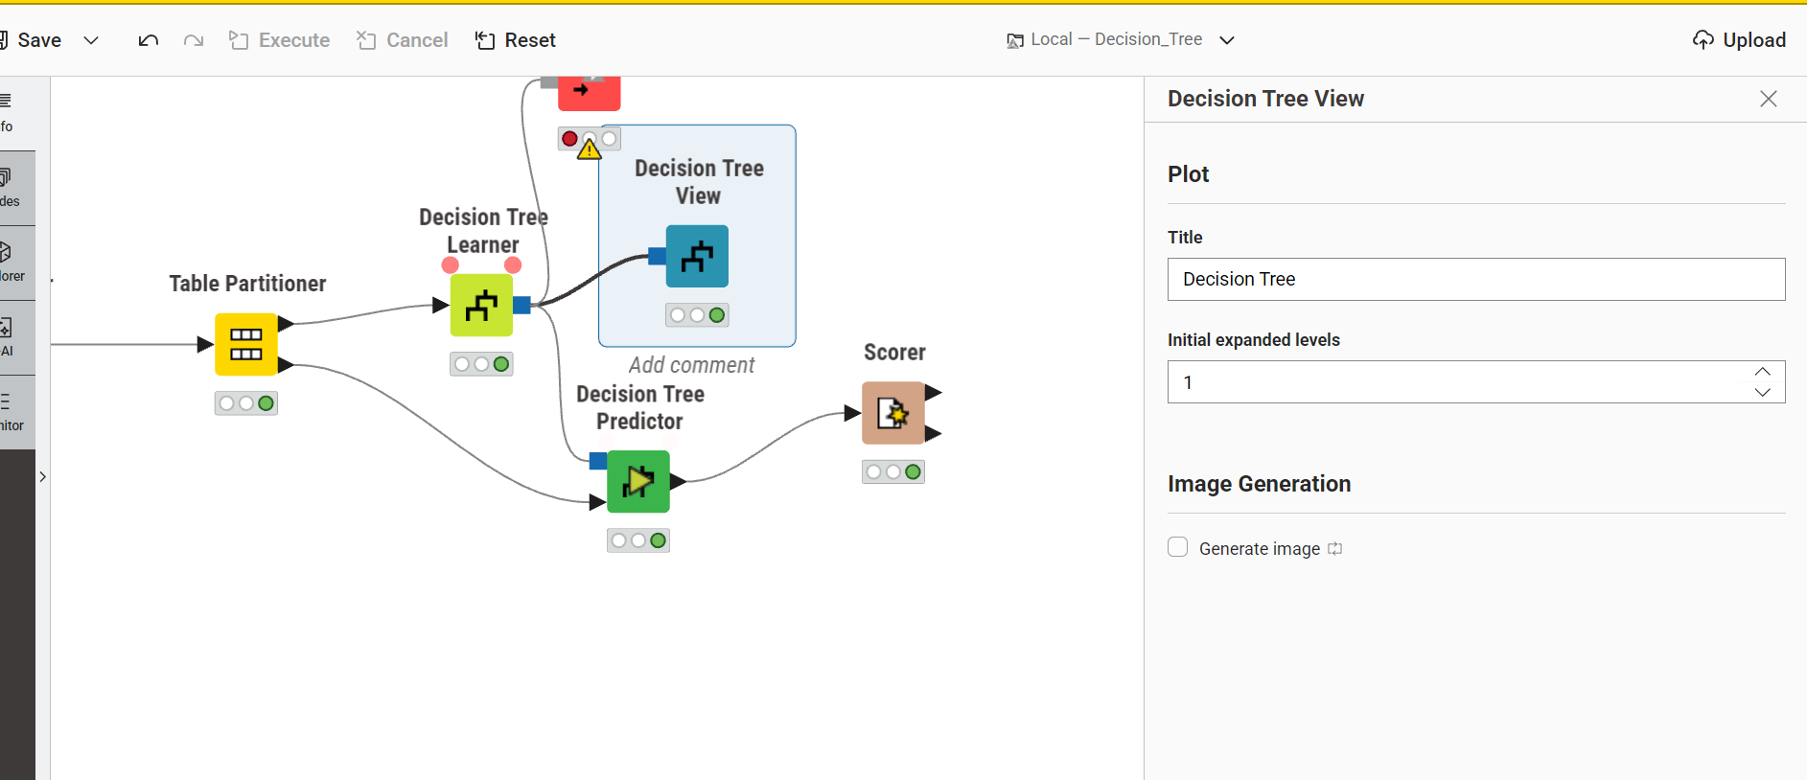The image size is (1807, 780).
Task: Open the Save options dropdown arrow
Action: [91, 40]
